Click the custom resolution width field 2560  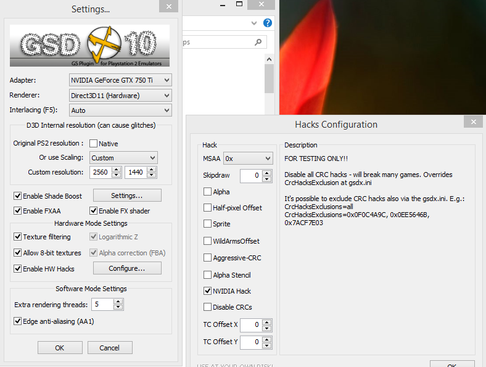point(101,172)
